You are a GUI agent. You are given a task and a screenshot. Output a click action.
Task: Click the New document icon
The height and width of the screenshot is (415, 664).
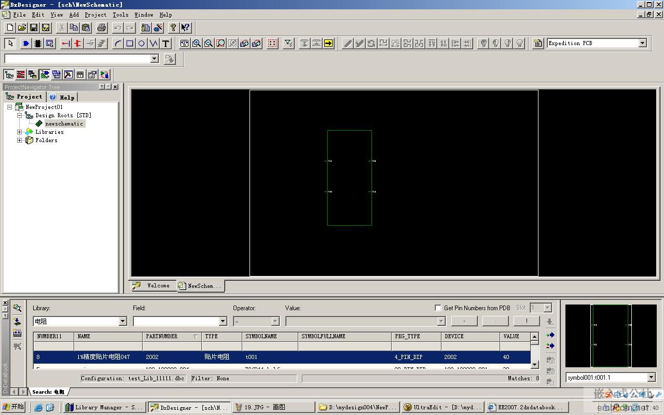coord(10,27)
